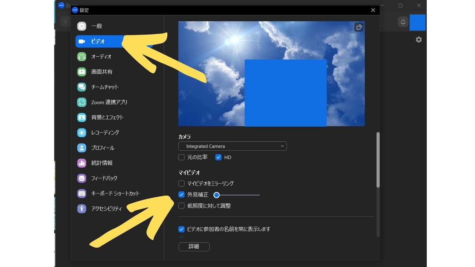Click the Profile (プロフィール) icon

[82, 148]
